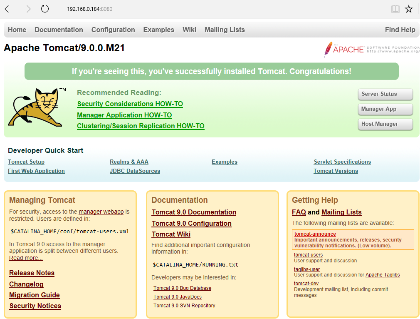Open the Wiki nav item
The width and height of the screenshot is (420, 319).
click(189, 30)
